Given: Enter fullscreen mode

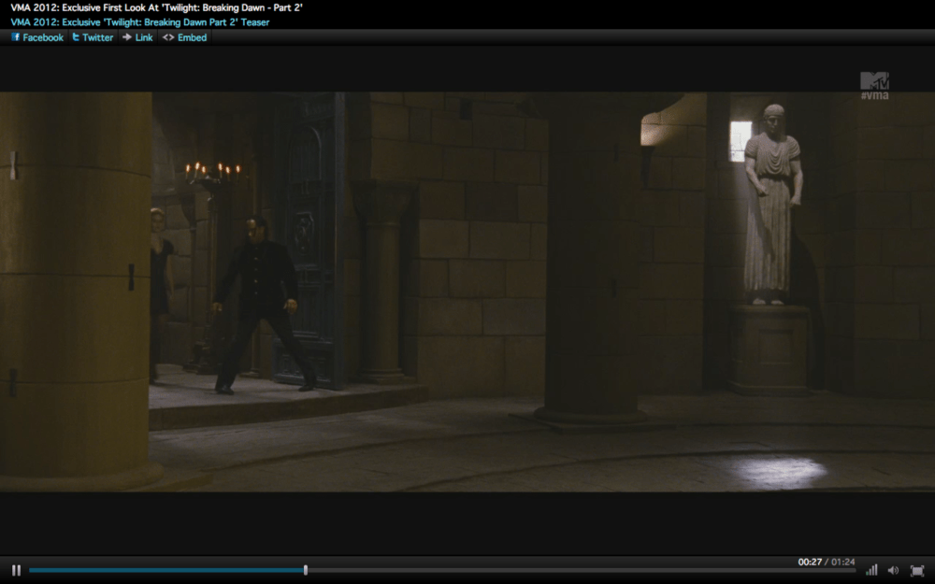Looking at the screenshot, I should [916, 570].
